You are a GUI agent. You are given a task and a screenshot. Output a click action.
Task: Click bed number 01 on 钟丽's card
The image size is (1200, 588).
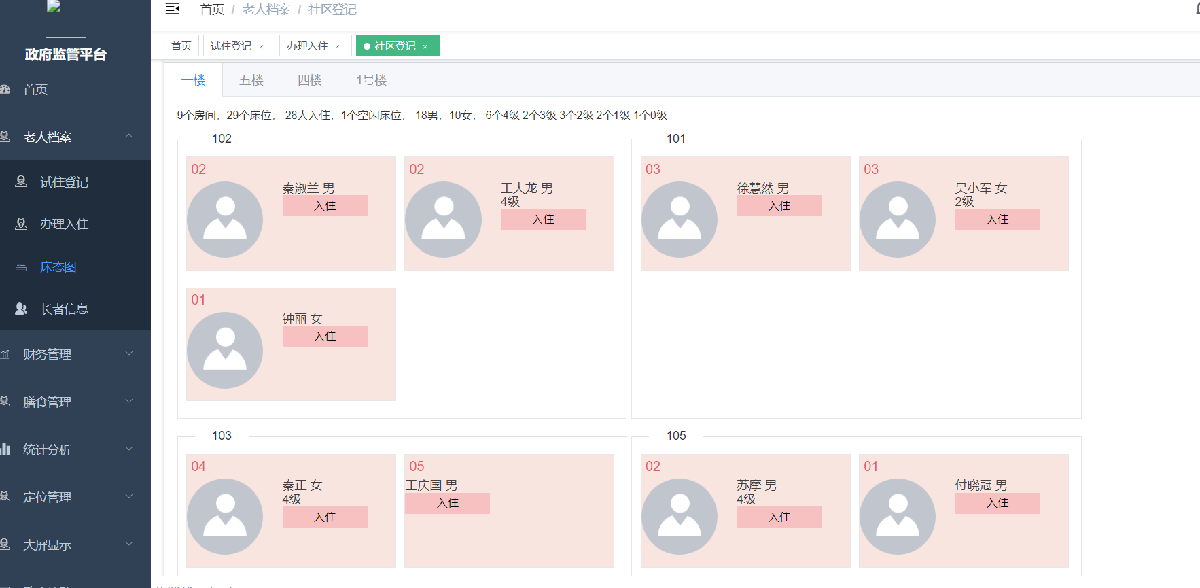(x=198, y=300)
